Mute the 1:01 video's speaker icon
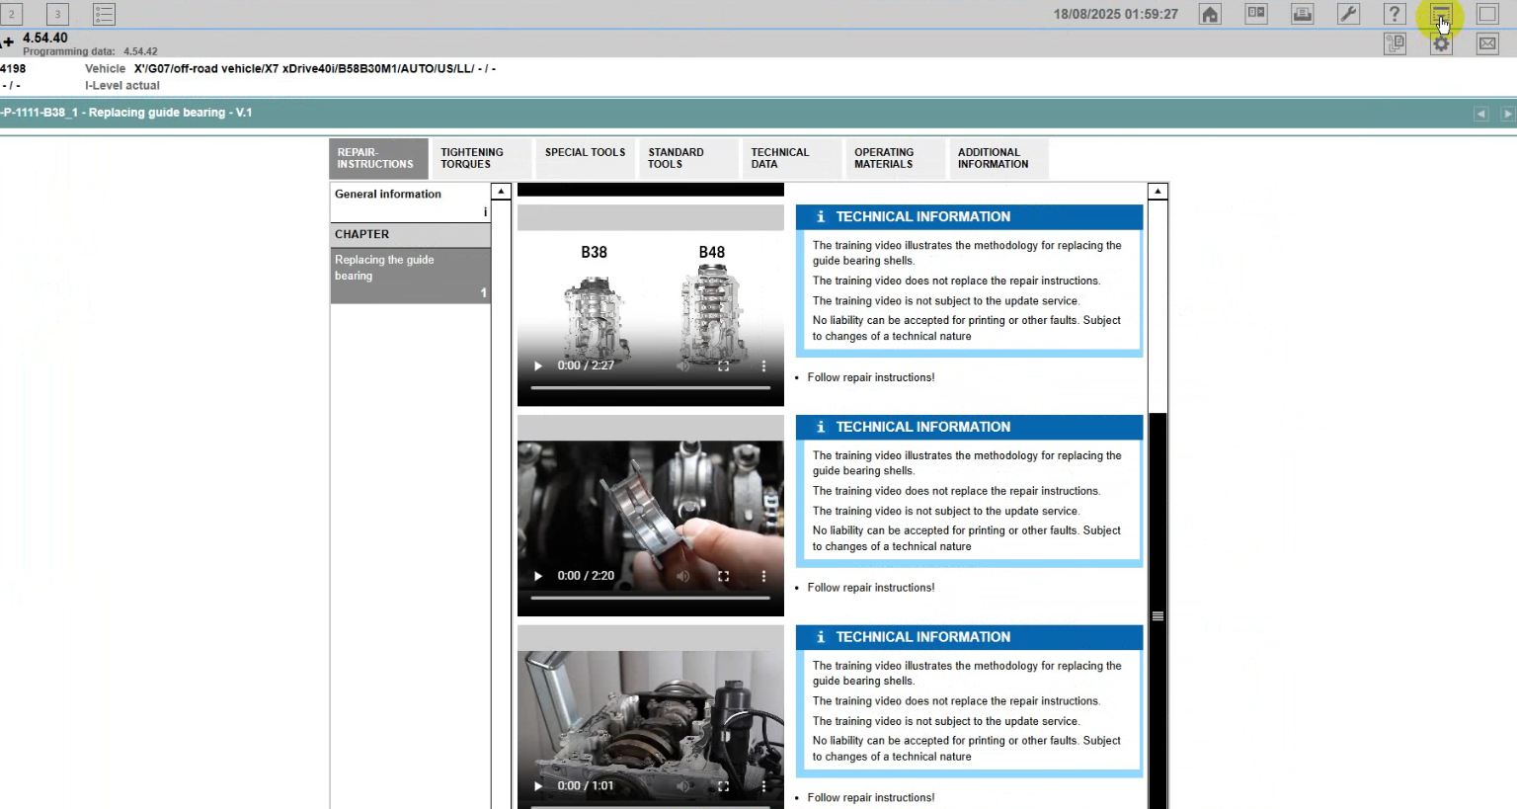1517x809 pixels. 683,786
